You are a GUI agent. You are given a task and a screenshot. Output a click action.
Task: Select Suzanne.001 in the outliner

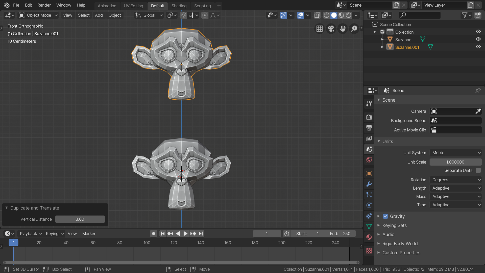tap(407, 47)
